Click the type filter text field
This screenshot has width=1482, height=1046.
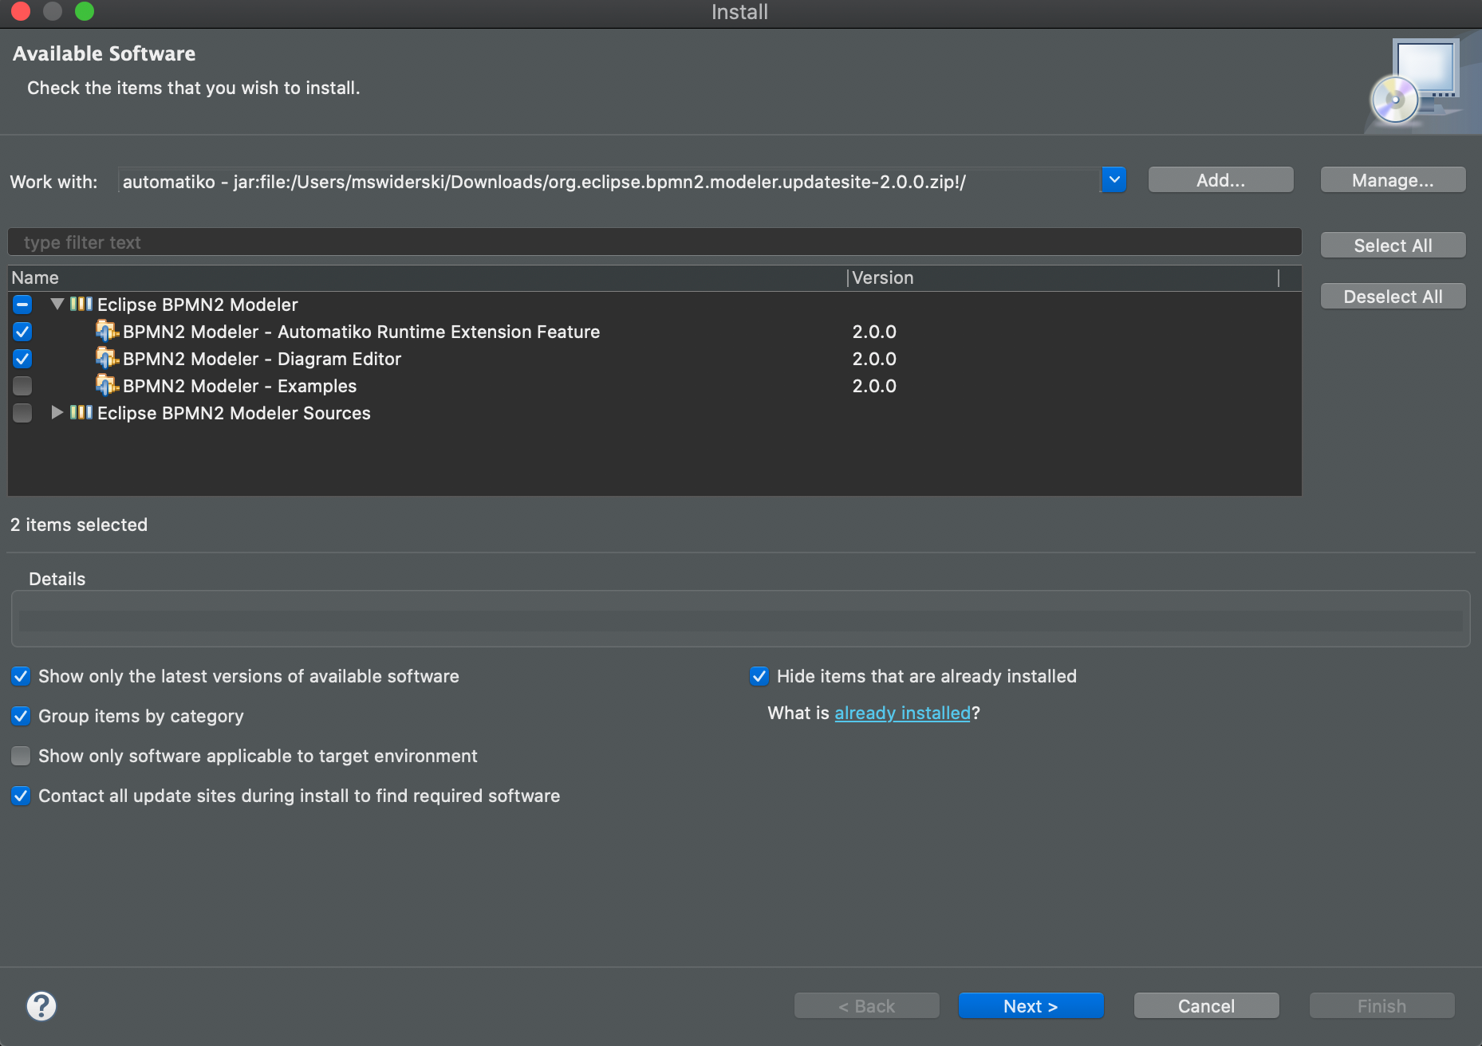tap(654, 242)
